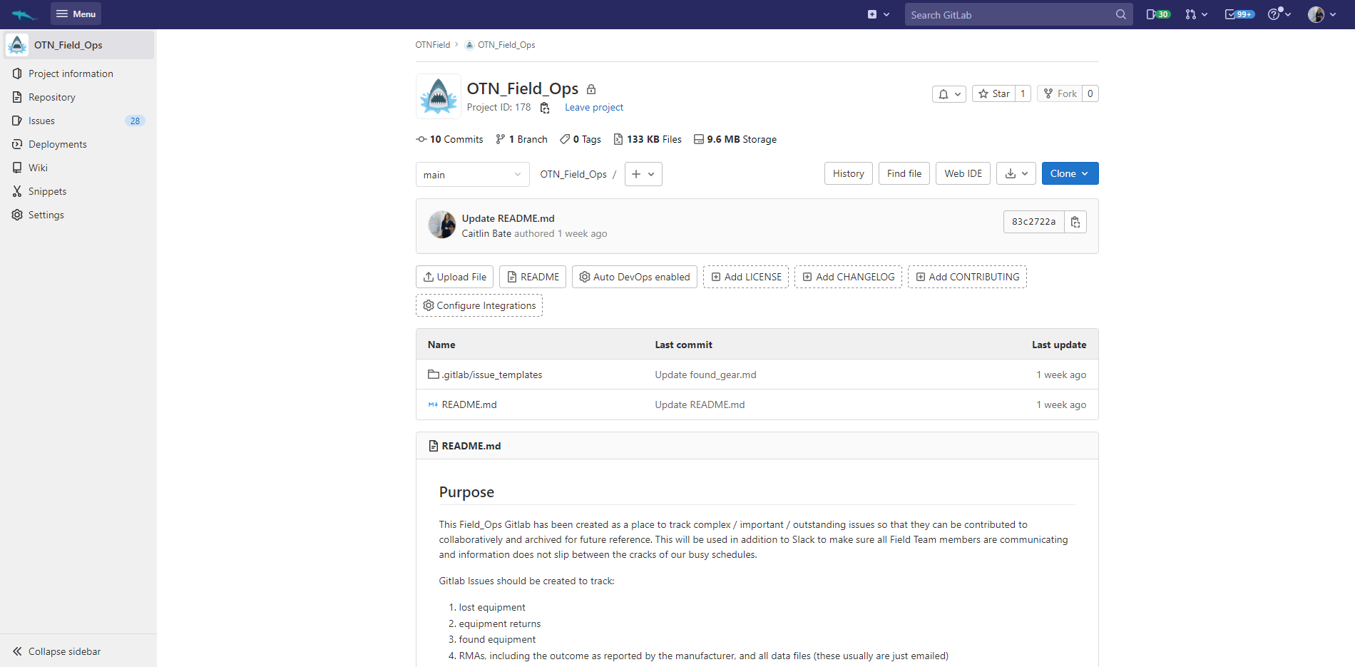
Task: Click the private lock icon beside project name
Action: click(590, 89)
